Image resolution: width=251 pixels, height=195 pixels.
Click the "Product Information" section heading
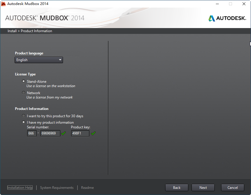(x=32, y=109)
